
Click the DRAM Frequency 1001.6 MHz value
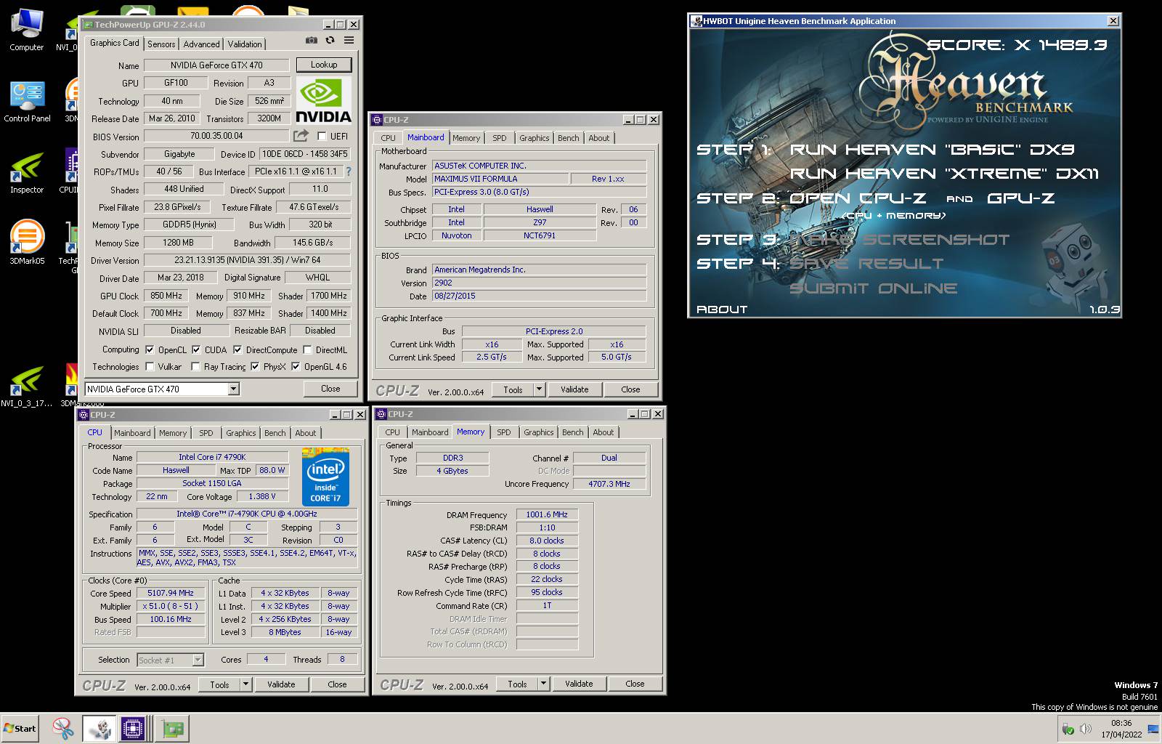pyautogui.click(x=547, y=514)
